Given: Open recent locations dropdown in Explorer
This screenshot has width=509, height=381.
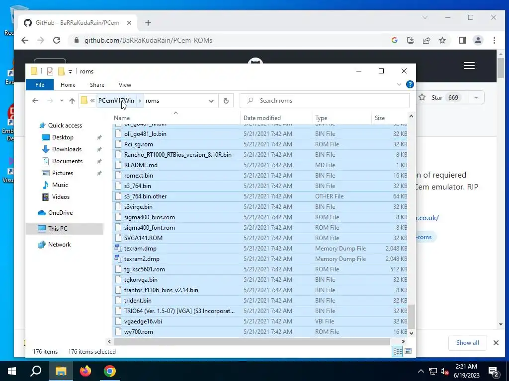Looking at the screenshot, I should (62, 101).
